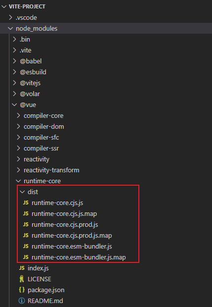Collapse the dist folder chevron
212x307 pixels.
22,192
